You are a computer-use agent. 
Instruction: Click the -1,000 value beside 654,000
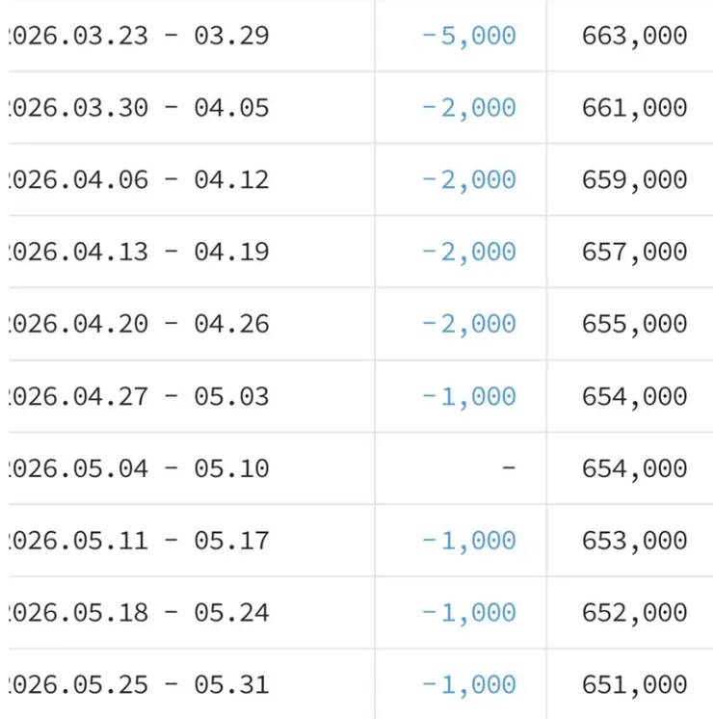point(468,397)
